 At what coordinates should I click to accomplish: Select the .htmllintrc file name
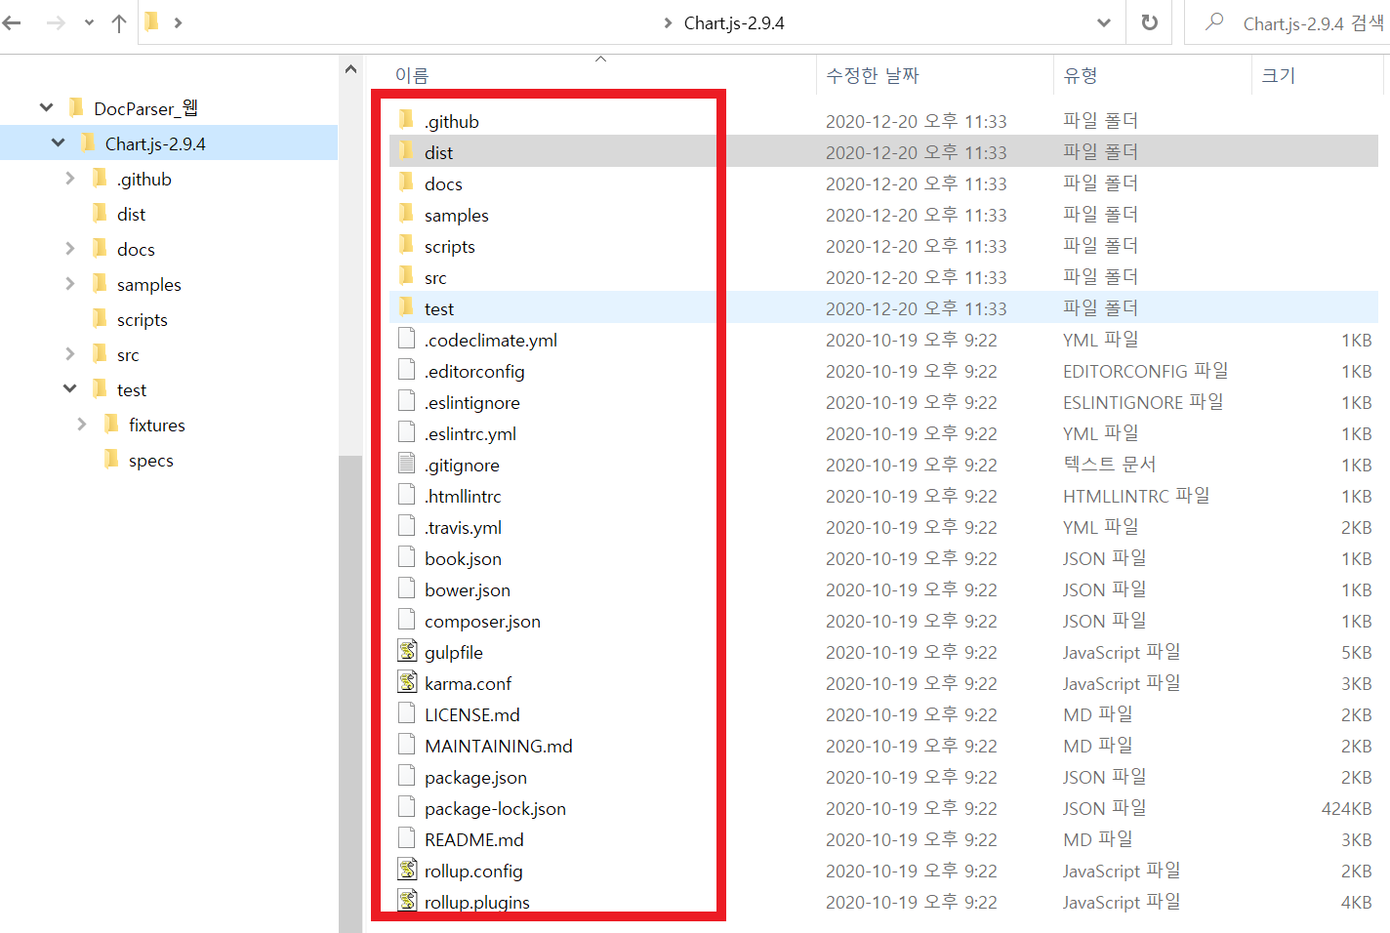[463, 497]
